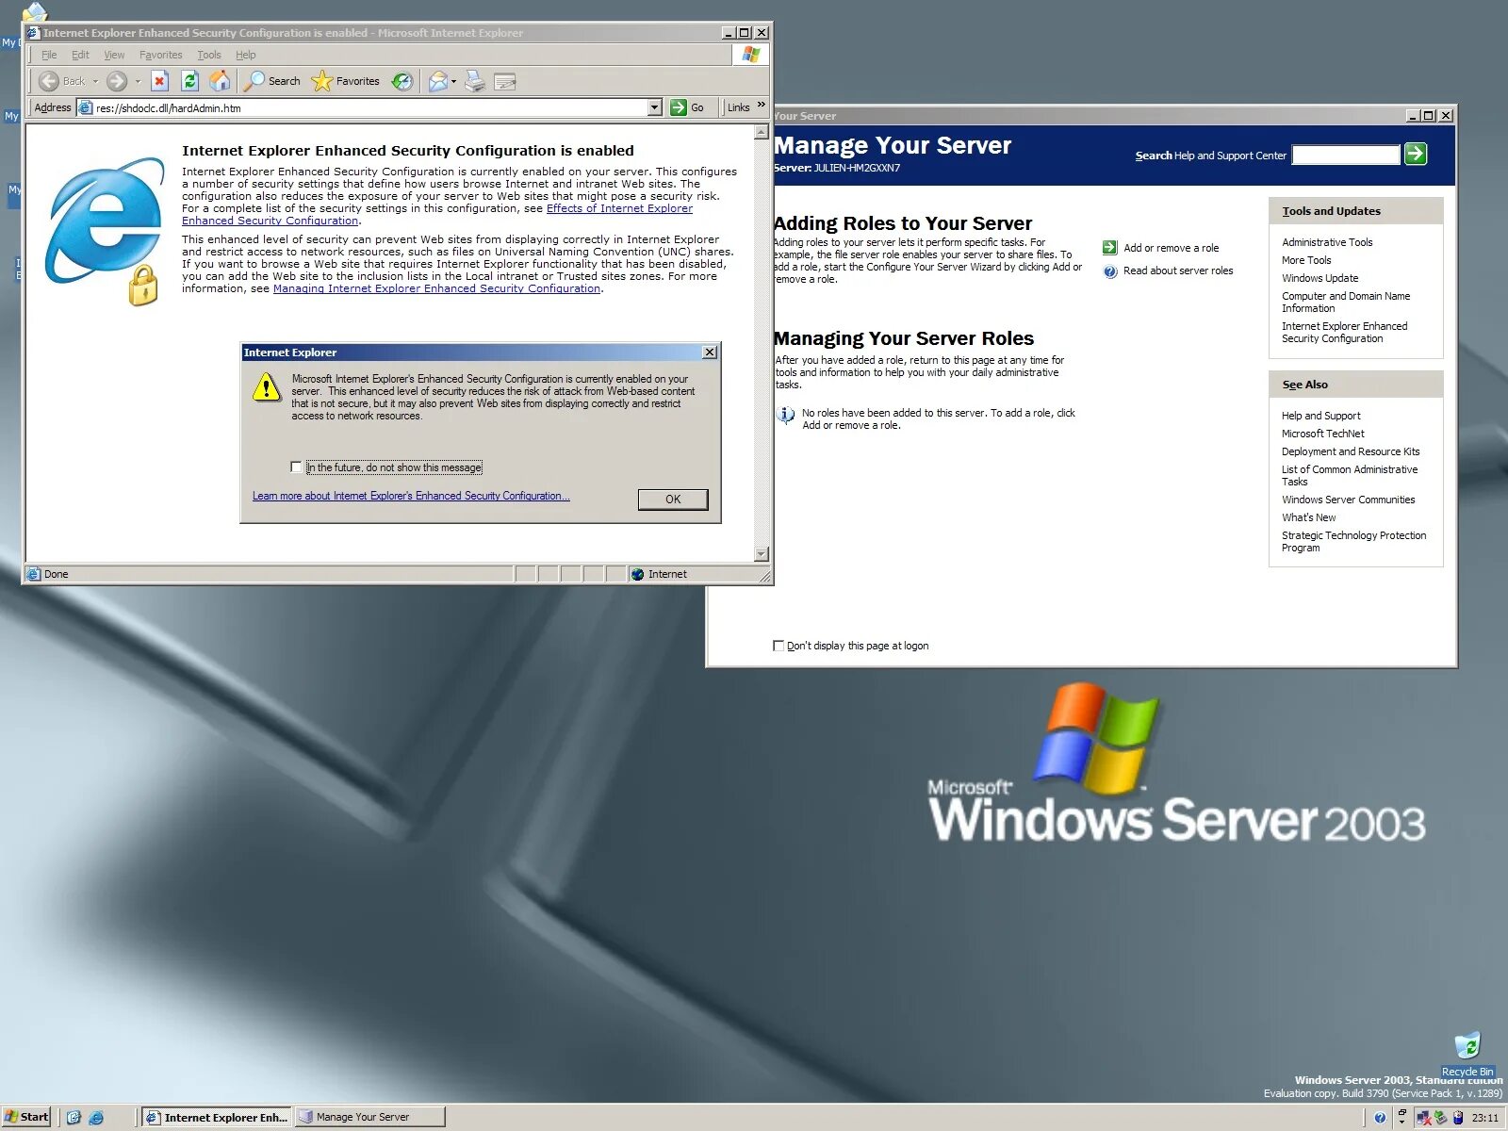Click the green search arrow in Manage Your Server

[x=1416, y=154]
